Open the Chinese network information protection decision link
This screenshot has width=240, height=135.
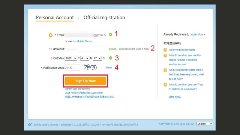click(89, 97)
